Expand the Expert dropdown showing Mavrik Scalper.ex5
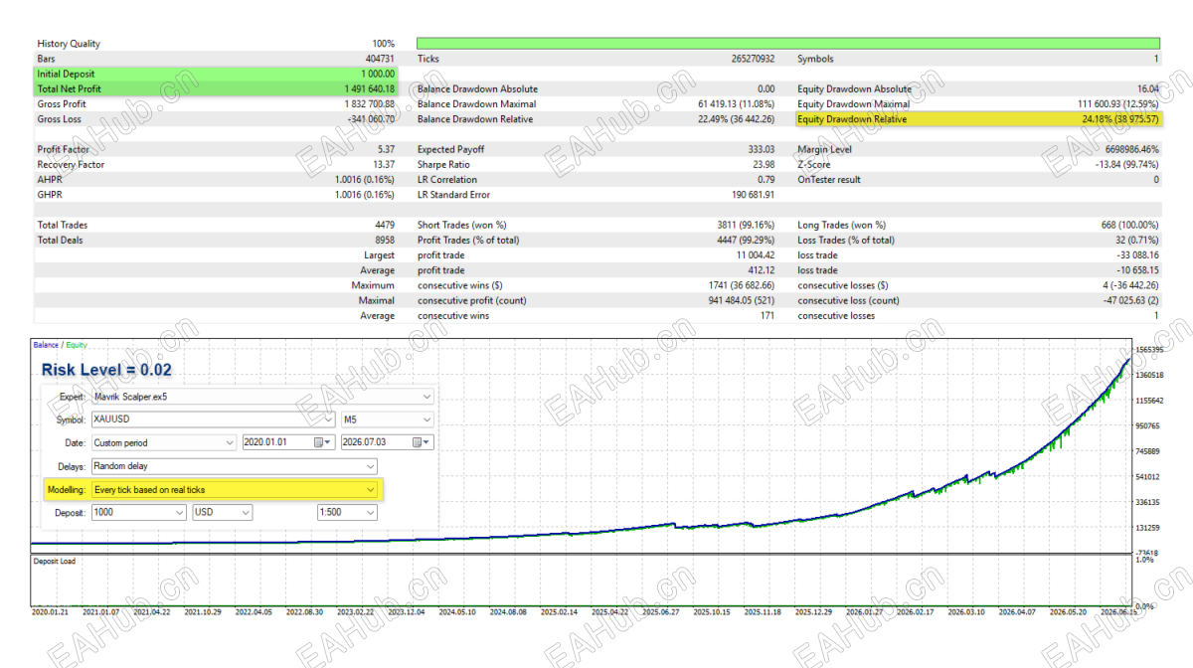Viewport: 1193px width, 668px height. click(262, 396)
